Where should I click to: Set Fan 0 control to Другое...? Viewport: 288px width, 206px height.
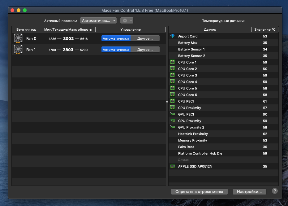145,38
